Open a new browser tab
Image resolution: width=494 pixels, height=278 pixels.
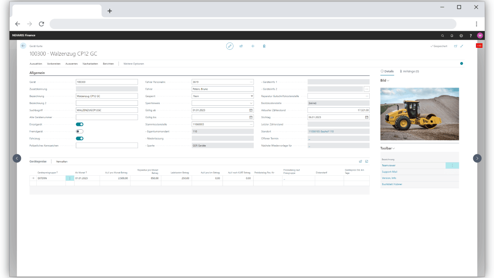110,11
